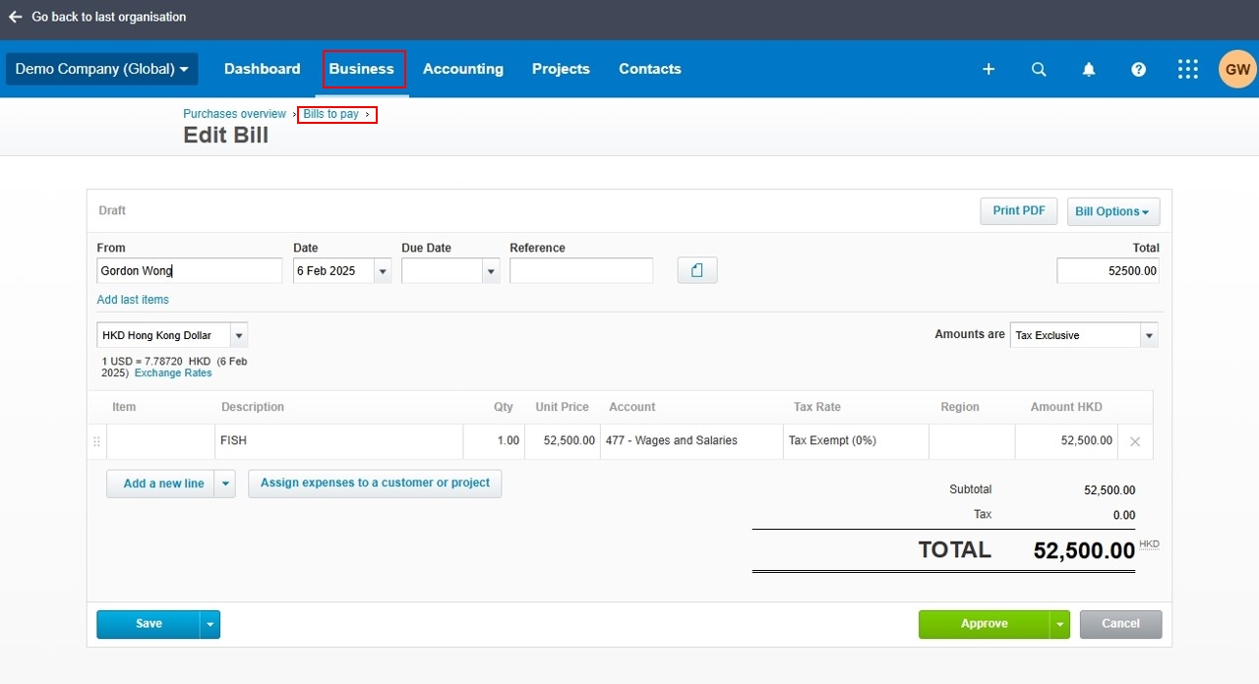Screen dimensions: 1259x684
Task: Click the empty Item cell of FISH line
Action: 160,441
